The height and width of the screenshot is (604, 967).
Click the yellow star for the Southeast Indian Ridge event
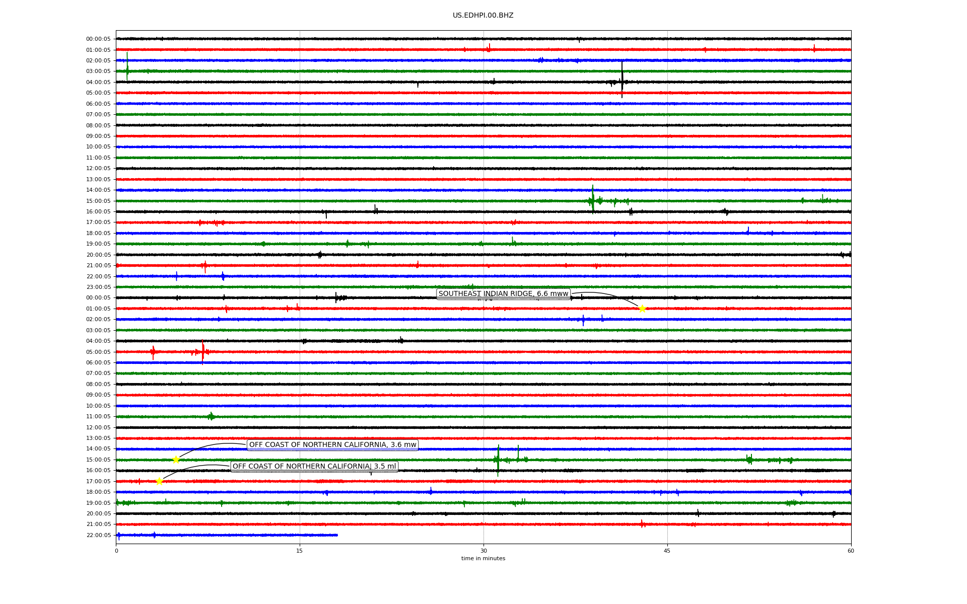[x=642, y=309]
